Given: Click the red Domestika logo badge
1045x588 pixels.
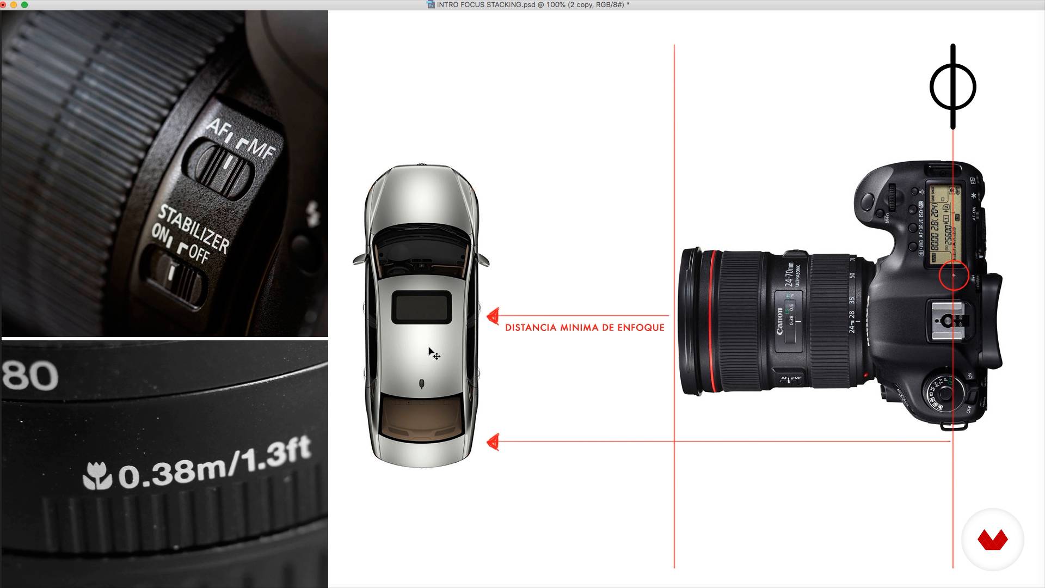Looking at the screenshot, I should coord(993,540).
